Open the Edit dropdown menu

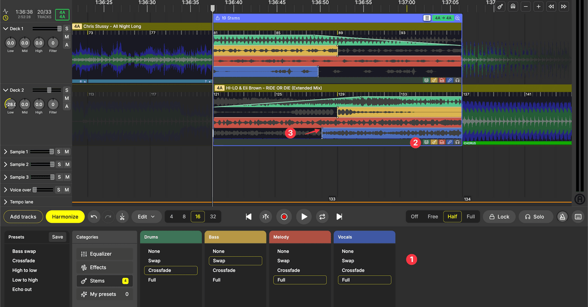point(146,216)
